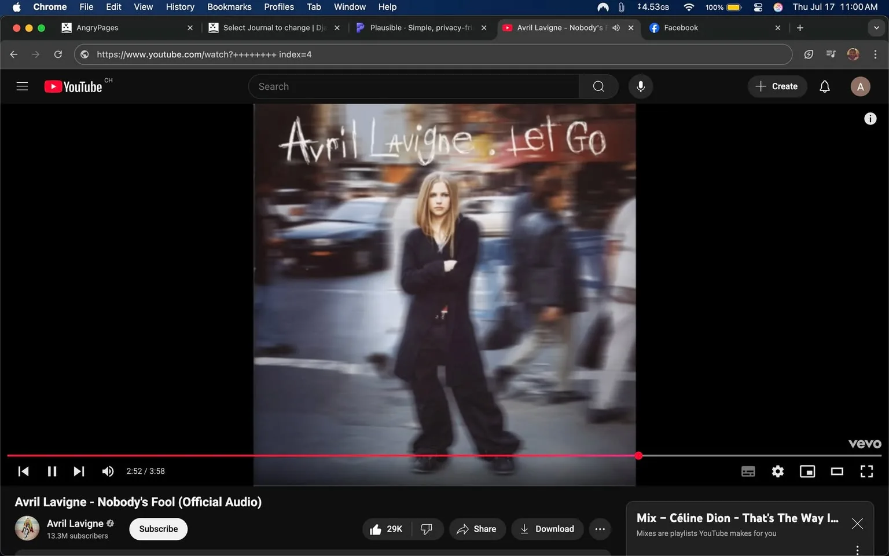Open the settings gear in the player
The image size is (889, 556).
pyautogui.click(x=778, y=471)
